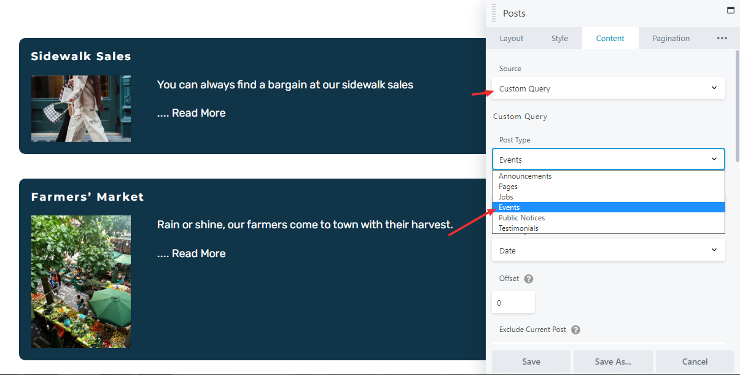Click the Offset number input field
This screenshot has width=740, height=375.
pos(513,303)
